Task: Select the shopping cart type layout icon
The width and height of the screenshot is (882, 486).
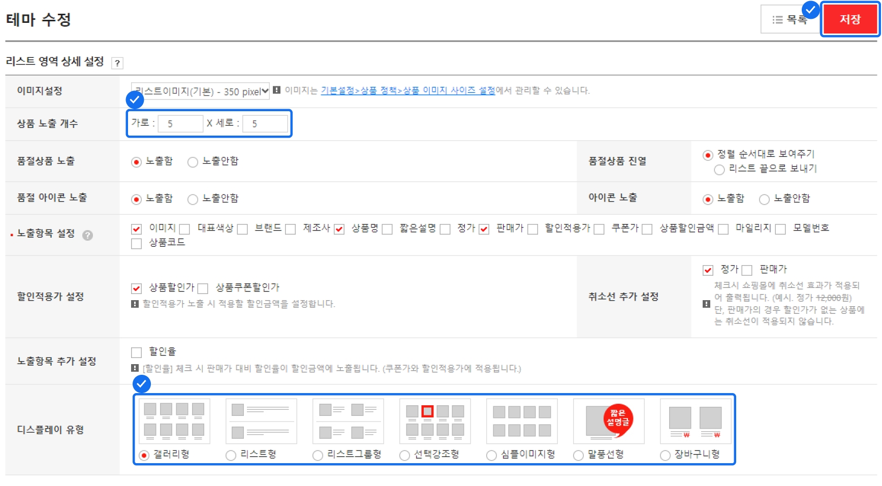Action: (x=695, y=421)
